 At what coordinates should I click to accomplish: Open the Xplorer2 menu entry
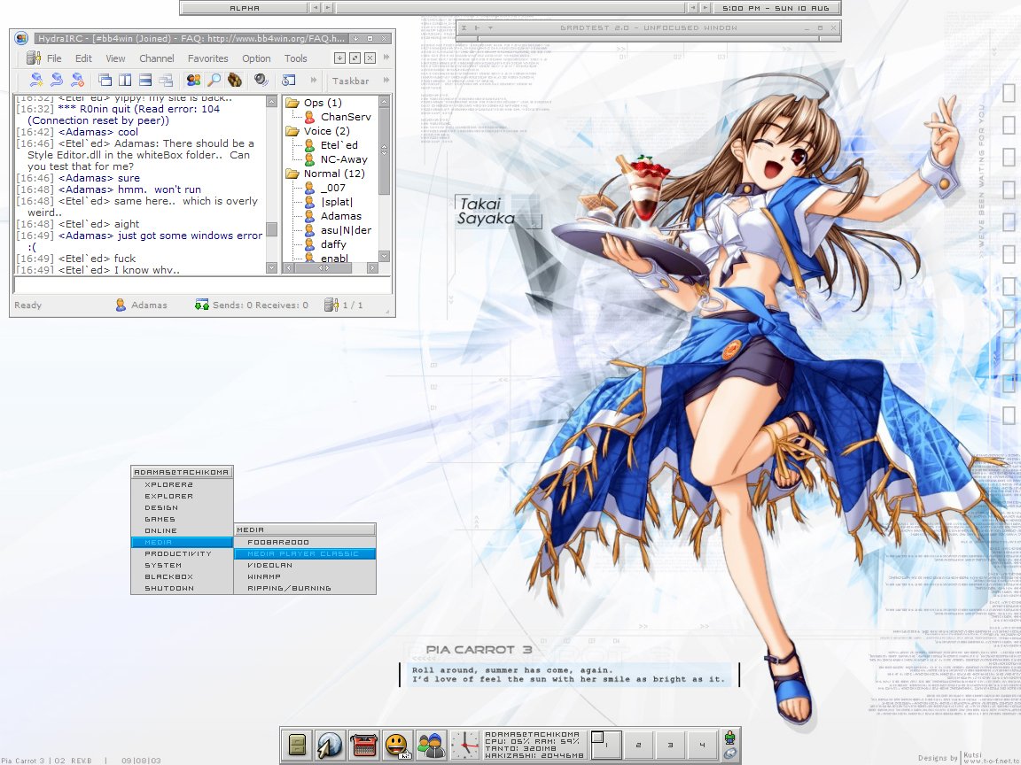pyautogui.click(x=182, y=484)
